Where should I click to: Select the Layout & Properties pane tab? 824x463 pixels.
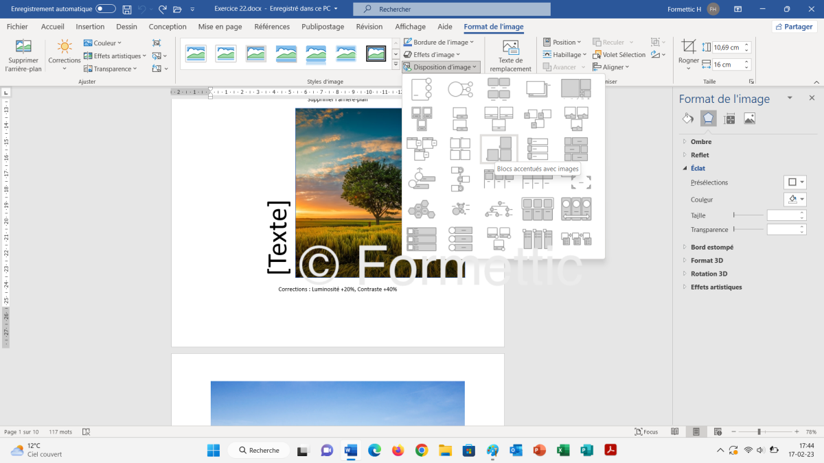[729, 119]
